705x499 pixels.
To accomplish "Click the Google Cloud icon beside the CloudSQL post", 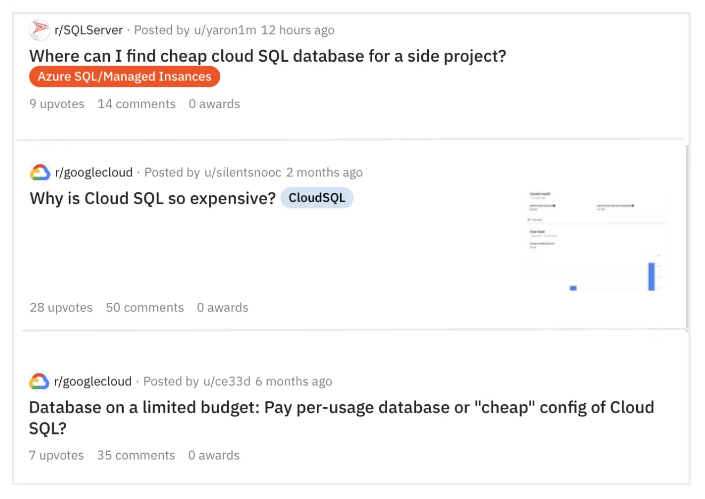I will pyautogui.click(x=40, y=172).
